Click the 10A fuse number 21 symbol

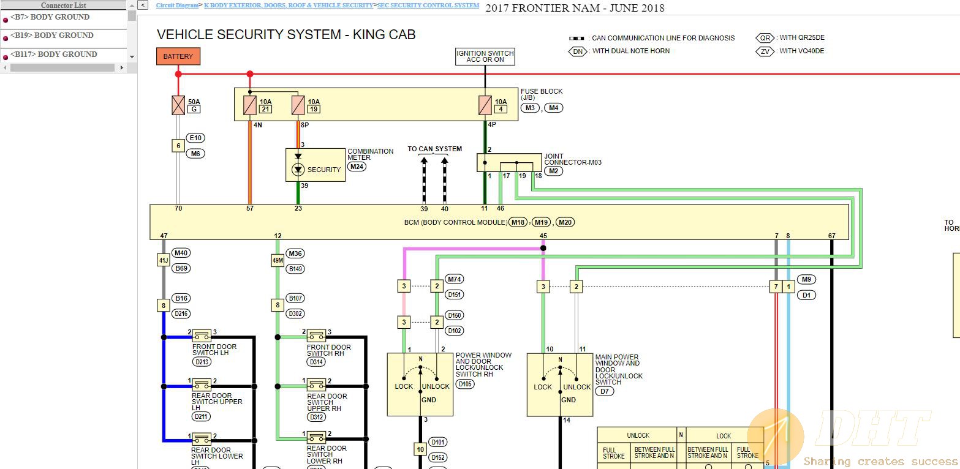pos(250,105)
